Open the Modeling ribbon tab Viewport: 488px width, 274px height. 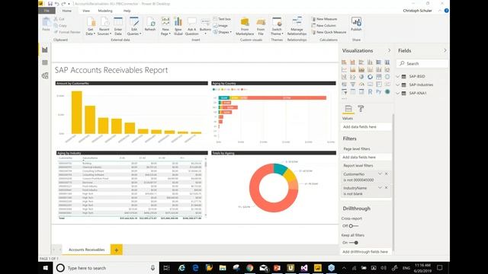105,11
